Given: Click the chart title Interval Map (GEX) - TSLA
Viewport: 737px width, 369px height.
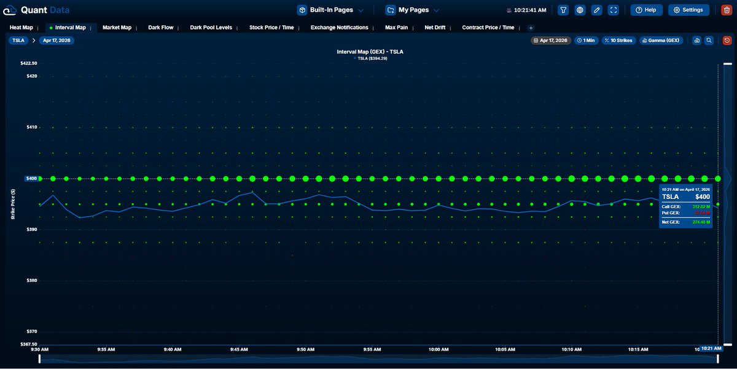Looking at the screenshot, I should tap(370, 52).
